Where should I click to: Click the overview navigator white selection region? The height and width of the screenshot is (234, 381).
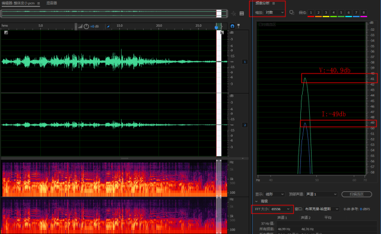(219, 14)
